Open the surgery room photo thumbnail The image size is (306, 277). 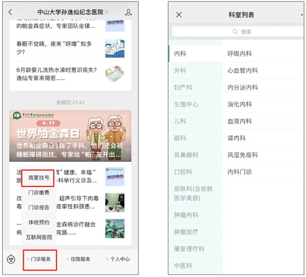pyautogui.click(x=115, y=229)
